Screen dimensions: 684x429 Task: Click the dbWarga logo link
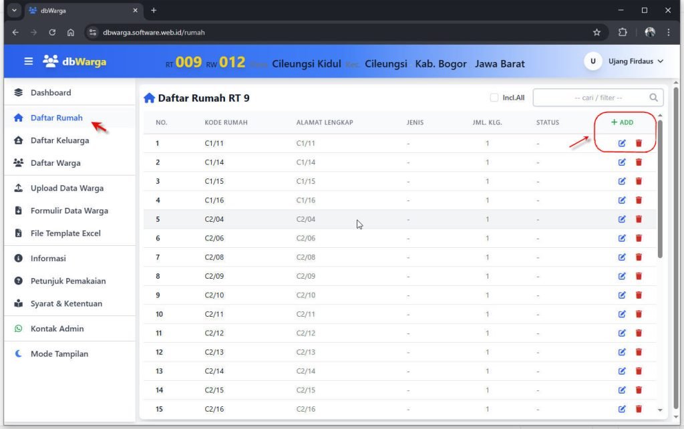click(x=75, y=61)
